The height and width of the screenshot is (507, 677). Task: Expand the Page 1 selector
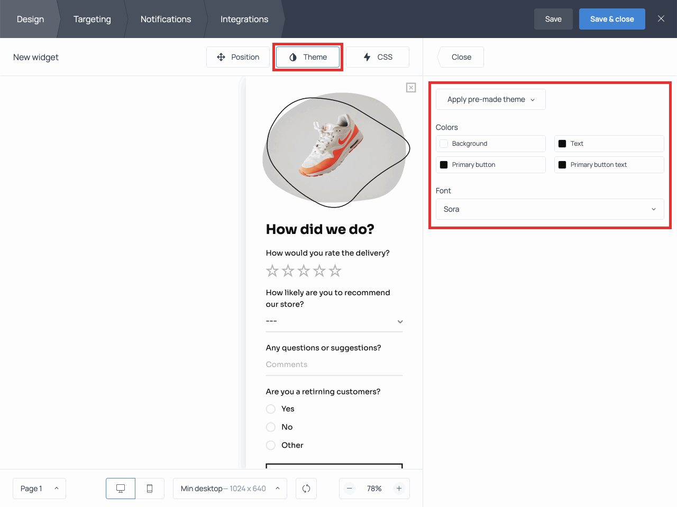click(x=39, y=488)
